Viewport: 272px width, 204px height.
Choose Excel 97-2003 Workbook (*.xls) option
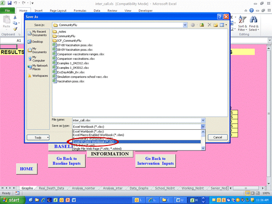(95, 142)
